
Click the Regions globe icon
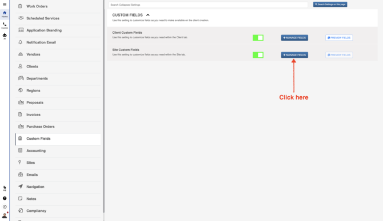[21, 90]
